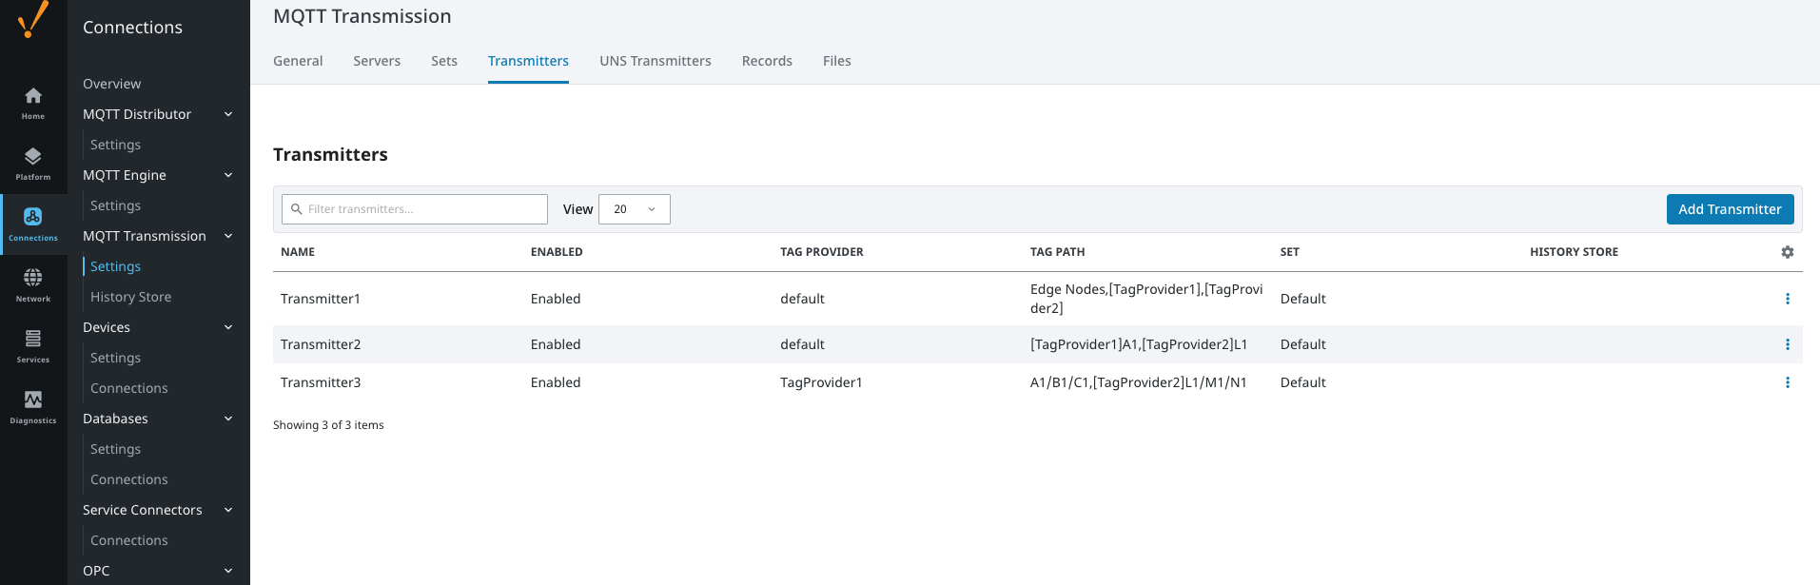Viewport: 1820px width, 585px height.
Task: Open the Diagnostics icon
Action: (x=33, y=400)
